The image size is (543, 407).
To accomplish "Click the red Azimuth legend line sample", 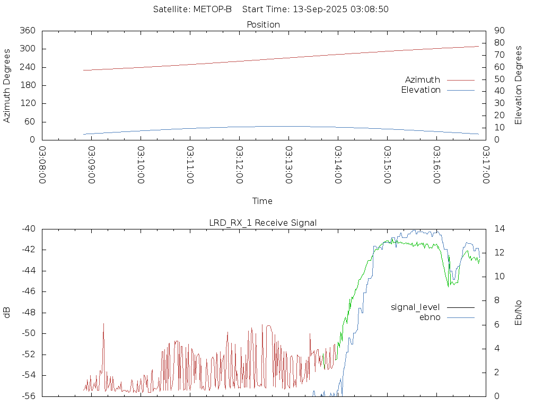I will 461,81.
